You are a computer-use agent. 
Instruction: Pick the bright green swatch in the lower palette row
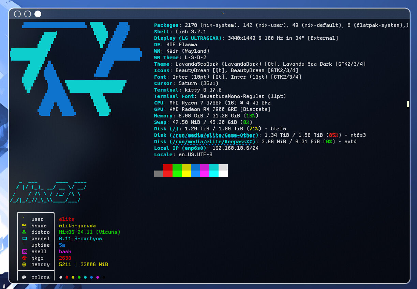click(x=177, y=174)
